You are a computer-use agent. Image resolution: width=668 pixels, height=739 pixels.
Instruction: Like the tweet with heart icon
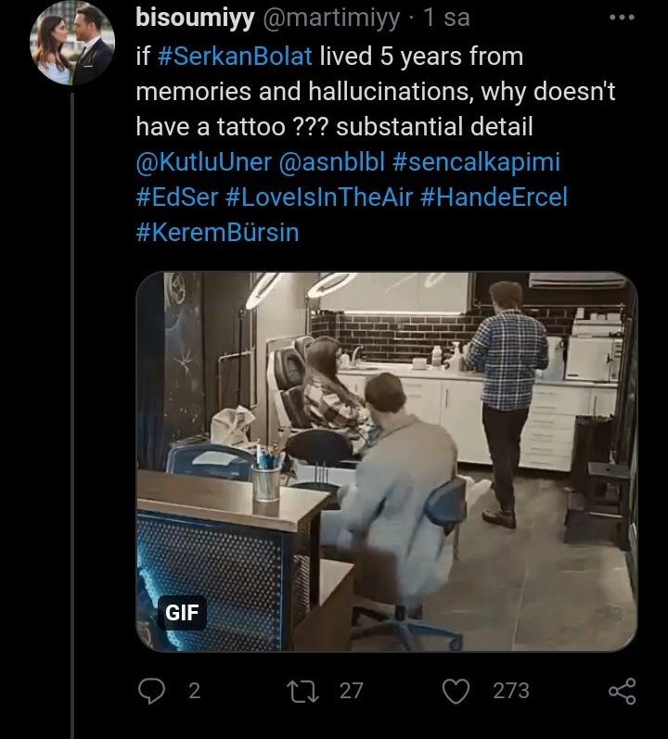click(457, 690)
